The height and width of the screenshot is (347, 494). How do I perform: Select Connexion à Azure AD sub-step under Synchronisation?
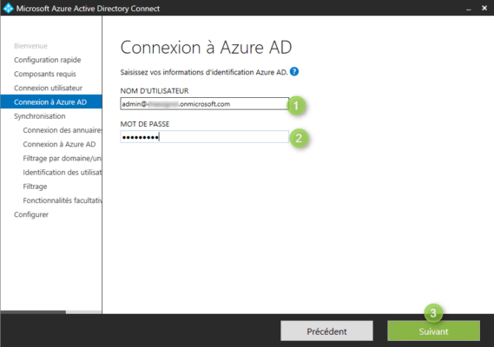59,144
